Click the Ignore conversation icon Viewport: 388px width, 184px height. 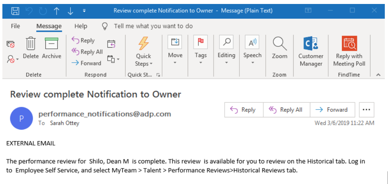coord(10,44)
